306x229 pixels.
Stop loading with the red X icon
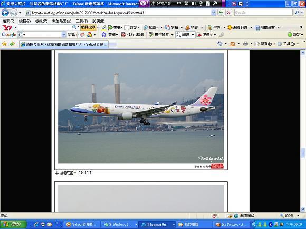pos(228,13)
